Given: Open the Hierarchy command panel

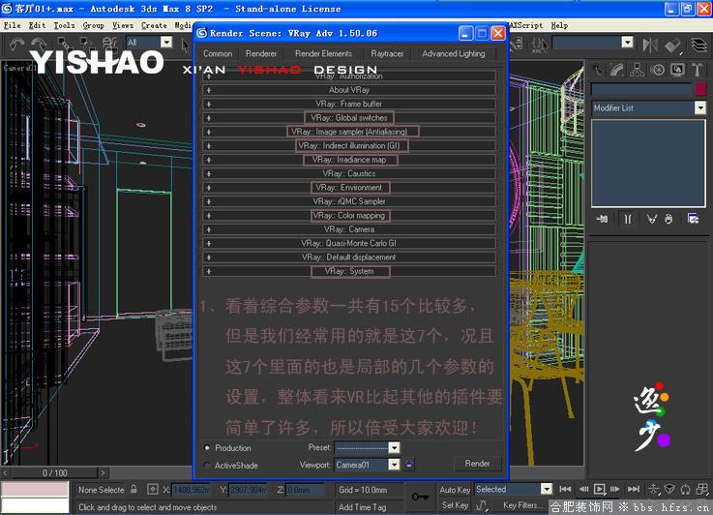Looking at the screenshot, I should (x=637, y=70).
